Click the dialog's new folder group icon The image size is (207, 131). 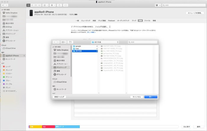pyautogui.click(x=70, y=42)
